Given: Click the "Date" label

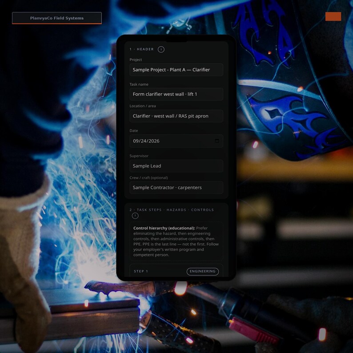Looking at the screenshot, I should tap(134, 131).
